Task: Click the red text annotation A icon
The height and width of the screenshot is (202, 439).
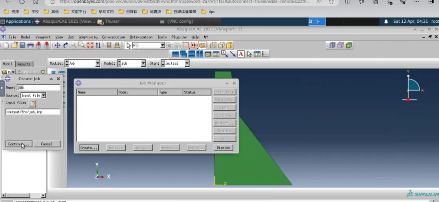Action: click(x=241, y=54)
